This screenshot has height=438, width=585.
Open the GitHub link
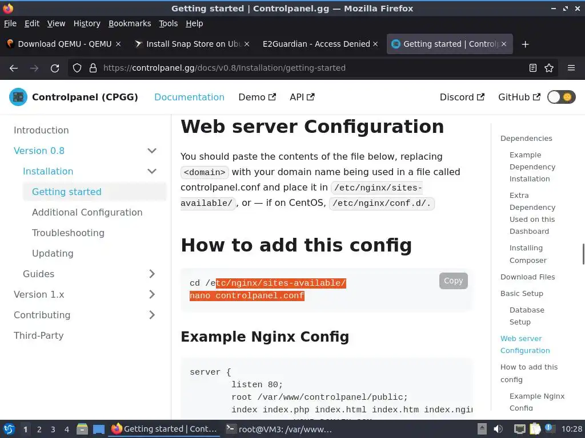(x=519, y=97)
